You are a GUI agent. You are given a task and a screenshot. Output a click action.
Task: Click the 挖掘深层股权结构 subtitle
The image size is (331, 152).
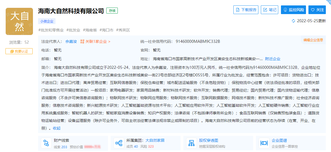click(212, 147)
